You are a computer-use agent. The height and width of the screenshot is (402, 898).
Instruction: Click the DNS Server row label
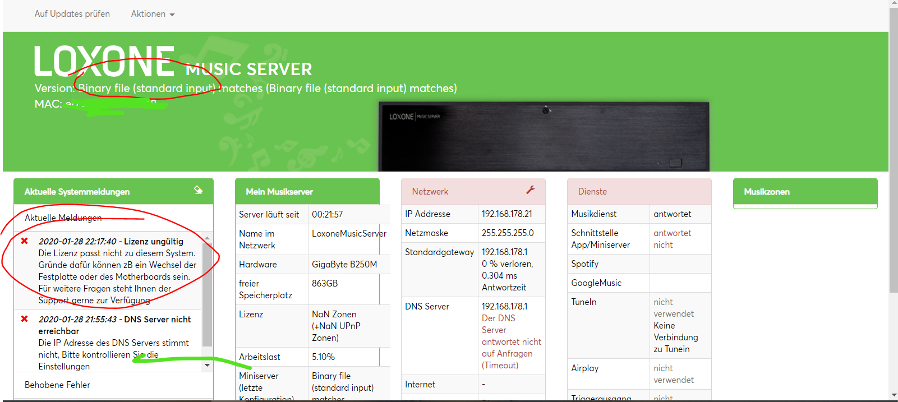click(x=427, y=307)
